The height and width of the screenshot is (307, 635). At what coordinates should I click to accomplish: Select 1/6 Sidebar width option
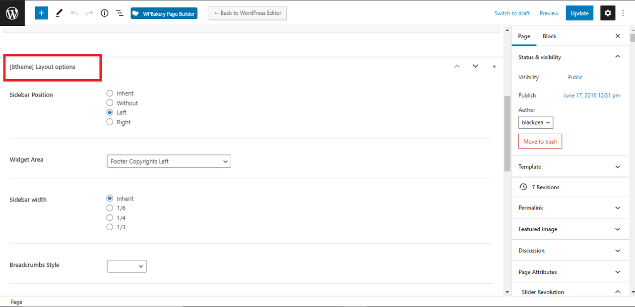[x=110, y=208]
